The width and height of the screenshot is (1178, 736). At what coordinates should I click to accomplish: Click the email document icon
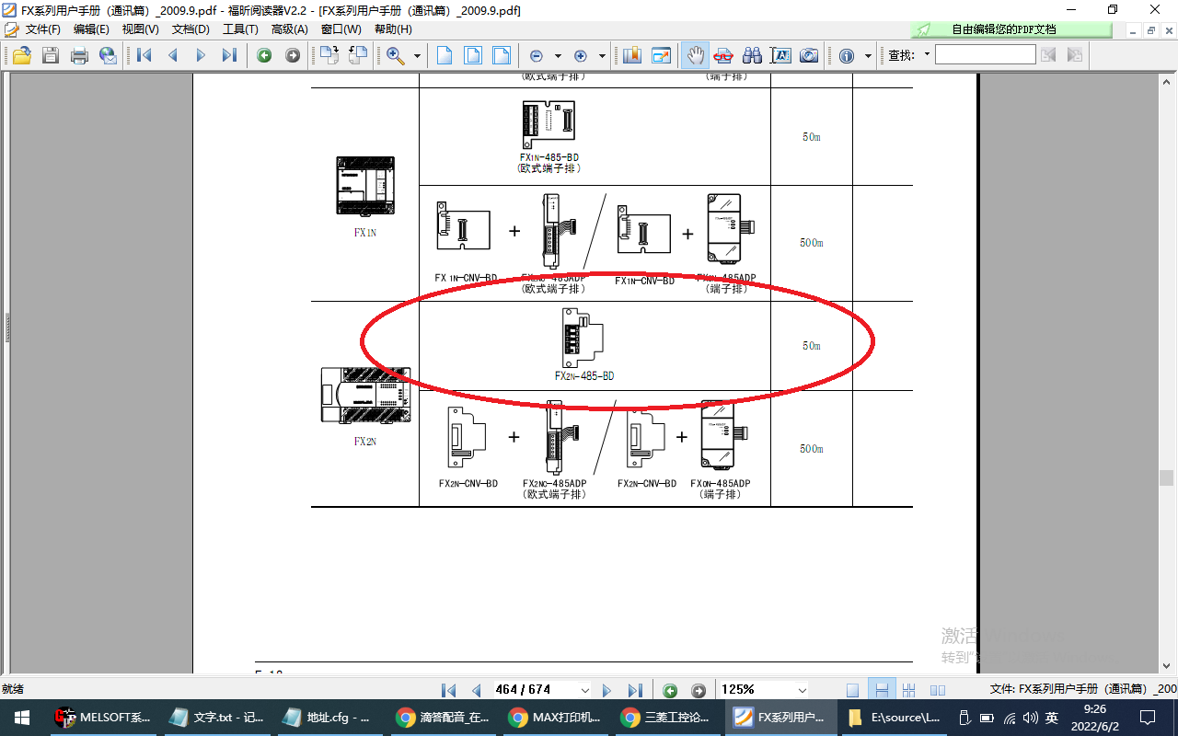click(x=108, y=55)
